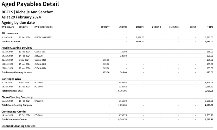This screenshot has height=130, width=217.
Task: Click the Cummerata-Cronin supplier heading
Action: click(x=14, y=112)
